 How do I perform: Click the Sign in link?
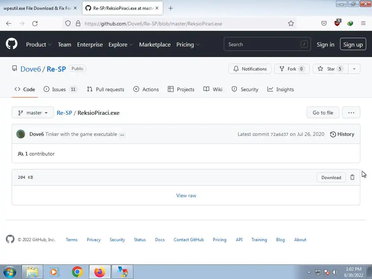tap(325, 45)
